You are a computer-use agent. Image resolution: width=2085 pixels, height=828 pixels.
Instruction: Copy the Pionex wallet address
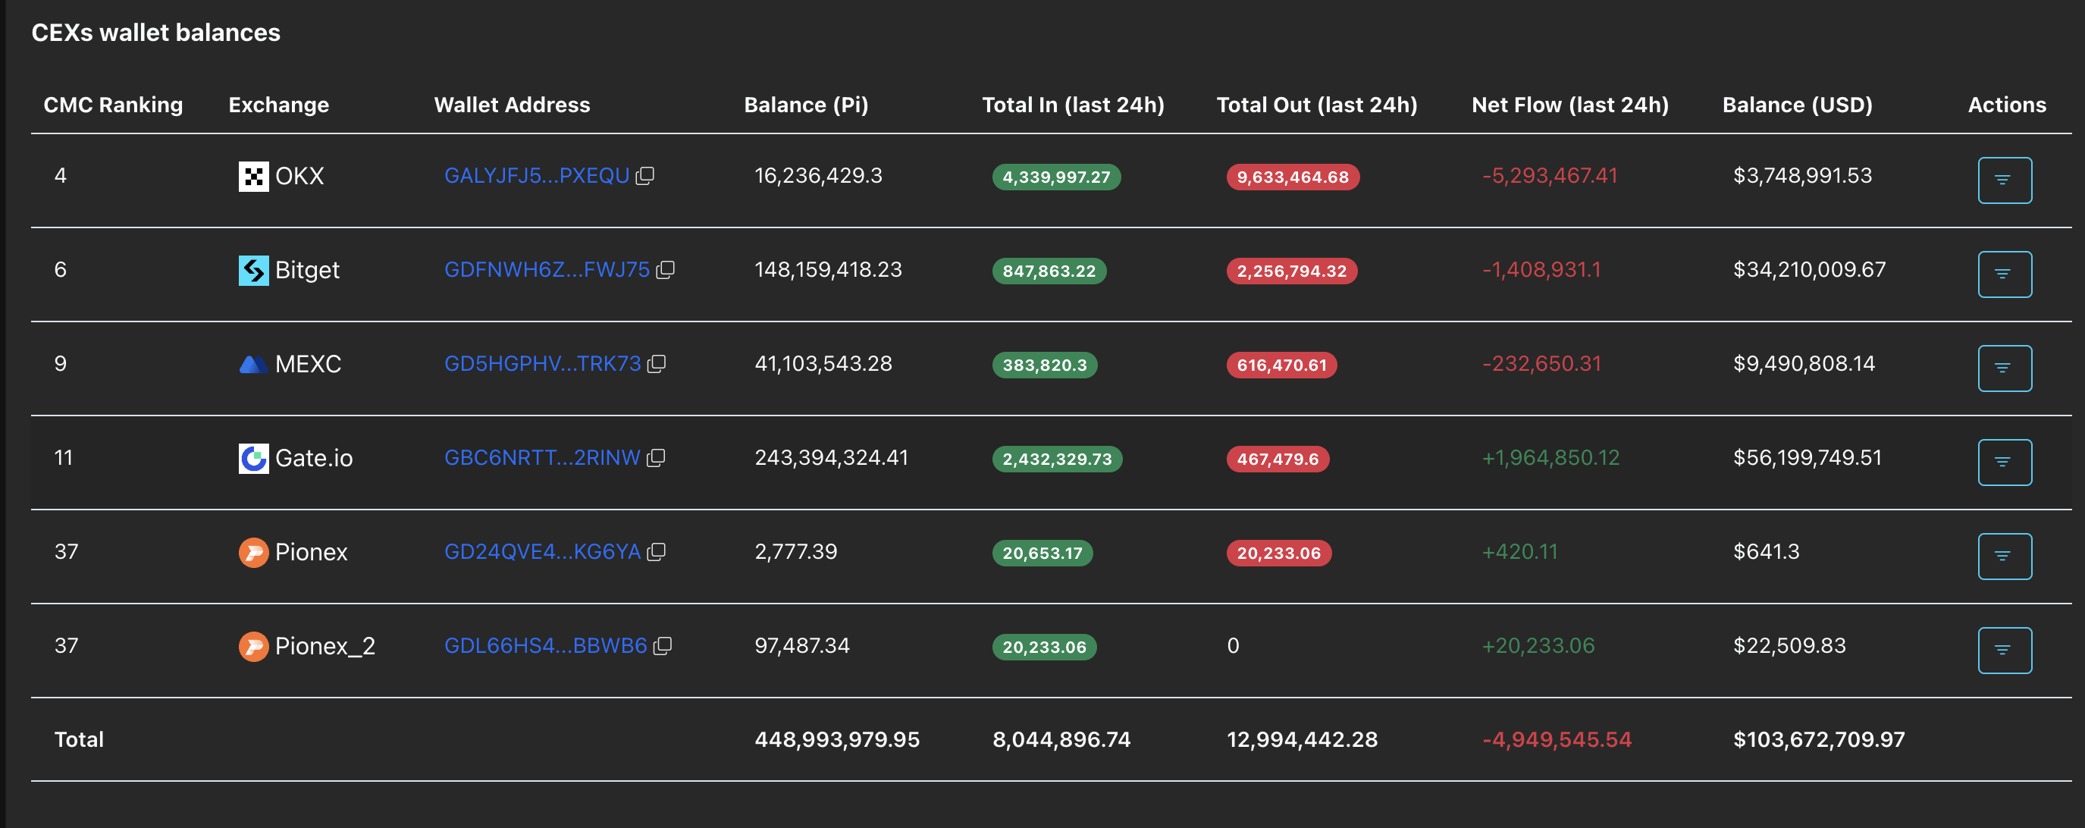click(x=657, y=551)
